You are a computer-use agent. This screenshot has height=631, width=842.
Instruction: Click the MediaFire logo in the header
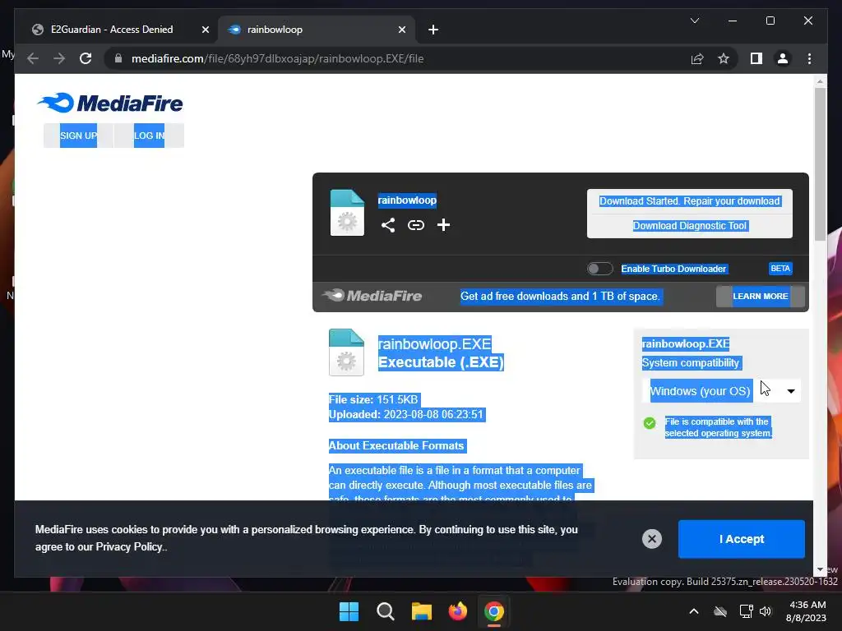[x=110, y=103]
